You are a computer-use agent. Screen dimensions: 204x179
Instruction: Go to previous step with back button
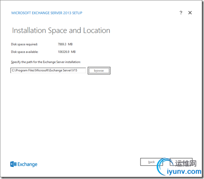(x=152, y=162)
